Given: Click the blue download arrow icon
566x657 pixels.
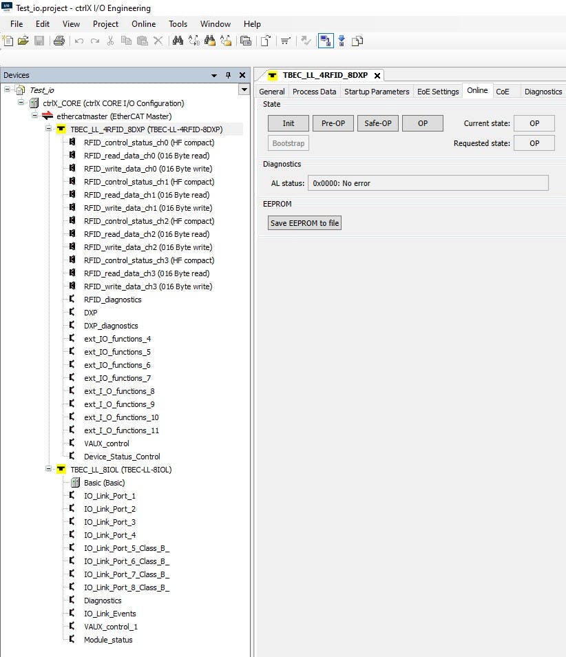Looking at the screenshot, I should click(x=342, y=41).
